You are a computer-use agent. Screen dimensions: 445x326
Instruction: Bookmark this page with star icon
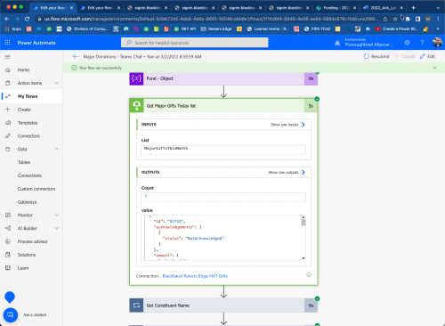(395, 19)
